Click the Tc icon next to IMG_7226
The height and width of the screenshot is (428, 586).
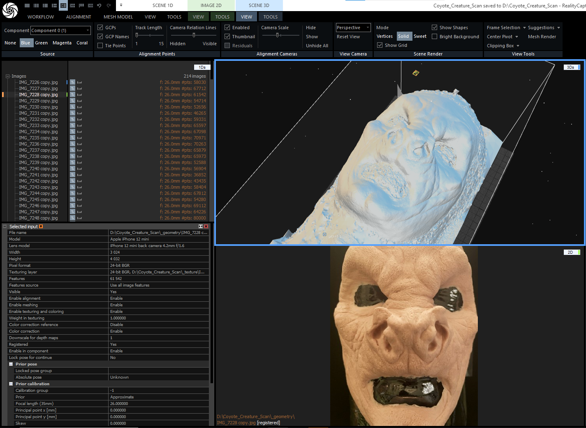72,82
